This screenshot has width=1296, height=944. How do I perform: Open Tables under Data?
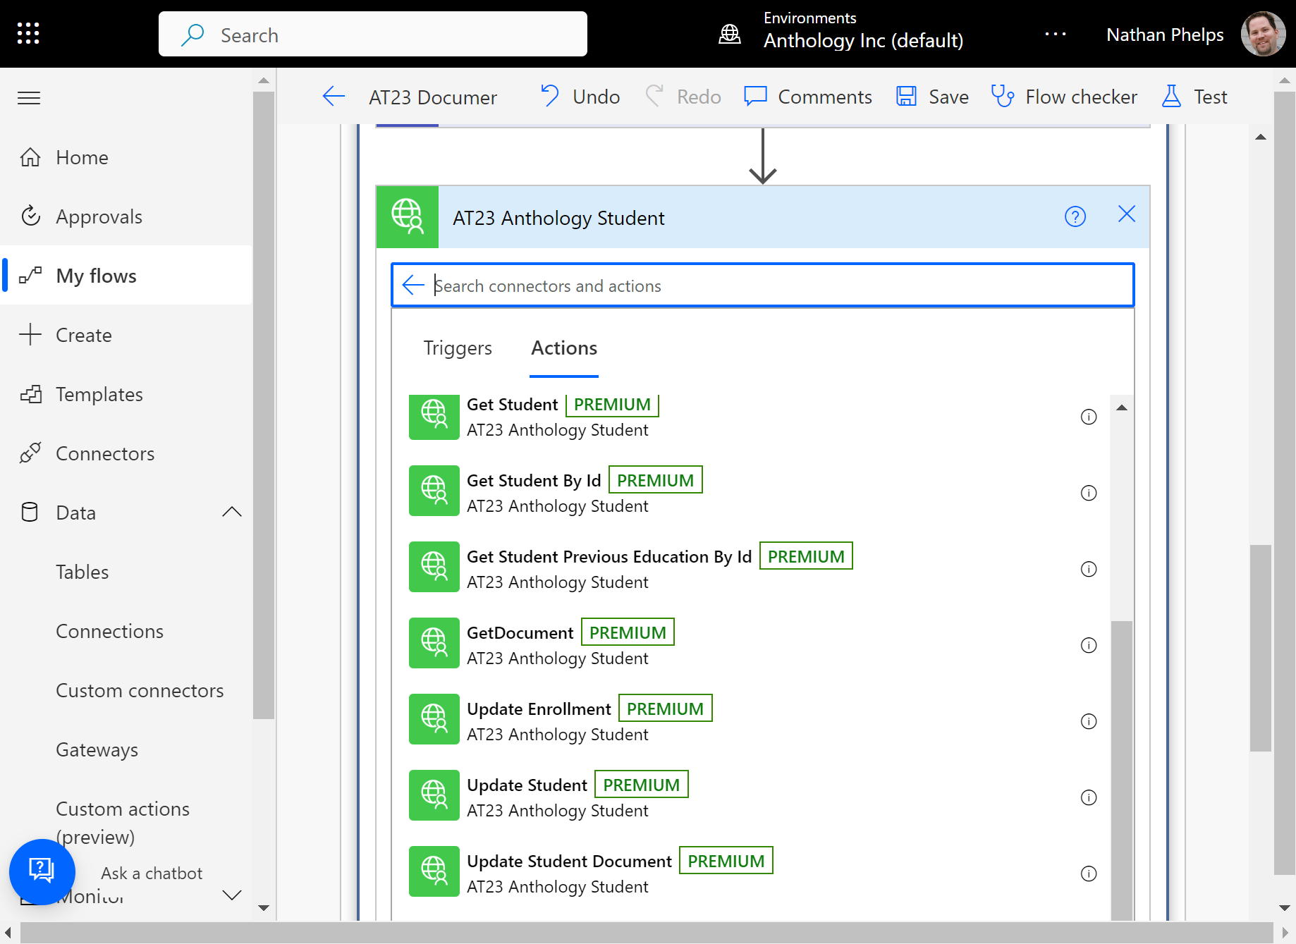[82, 572]
